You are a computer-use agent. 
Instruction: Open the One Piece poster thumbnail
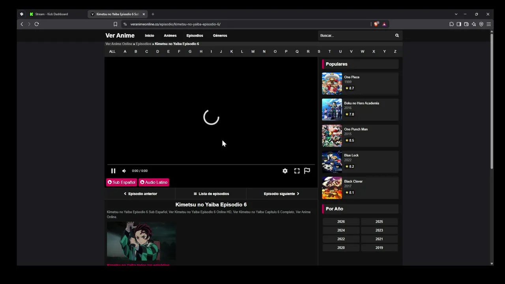(332, 84)
